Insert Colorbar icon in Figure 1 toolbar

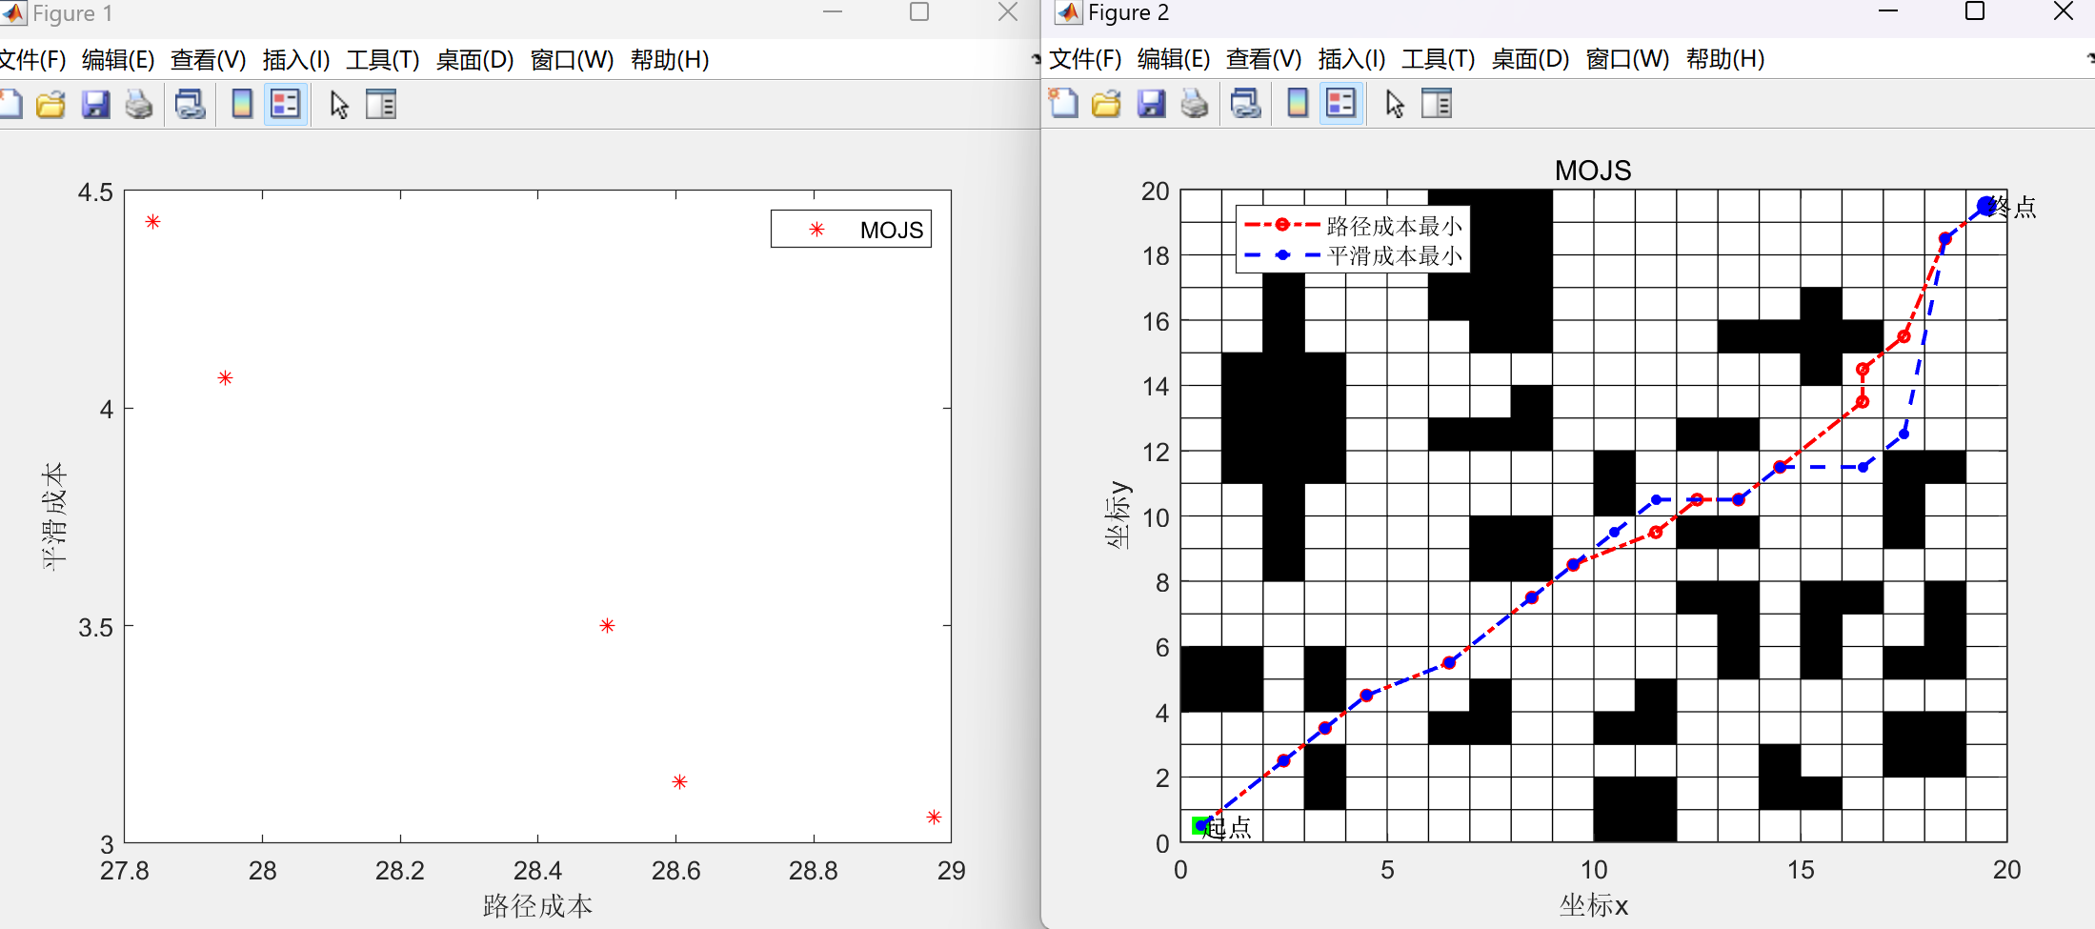click(x=242, y=104)
